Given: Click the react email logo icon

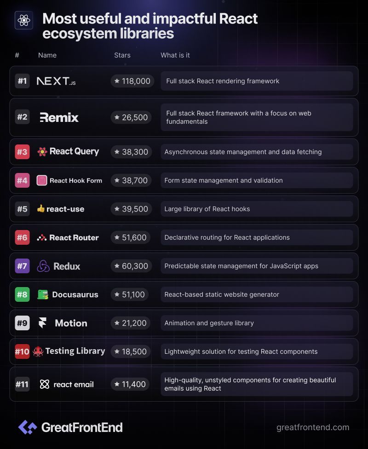Looking at the screenshot, I should (44, 384).
